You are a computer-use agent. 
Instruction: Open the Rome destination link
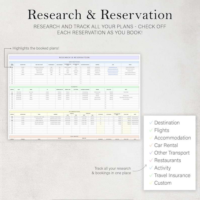tap(113, 71)
